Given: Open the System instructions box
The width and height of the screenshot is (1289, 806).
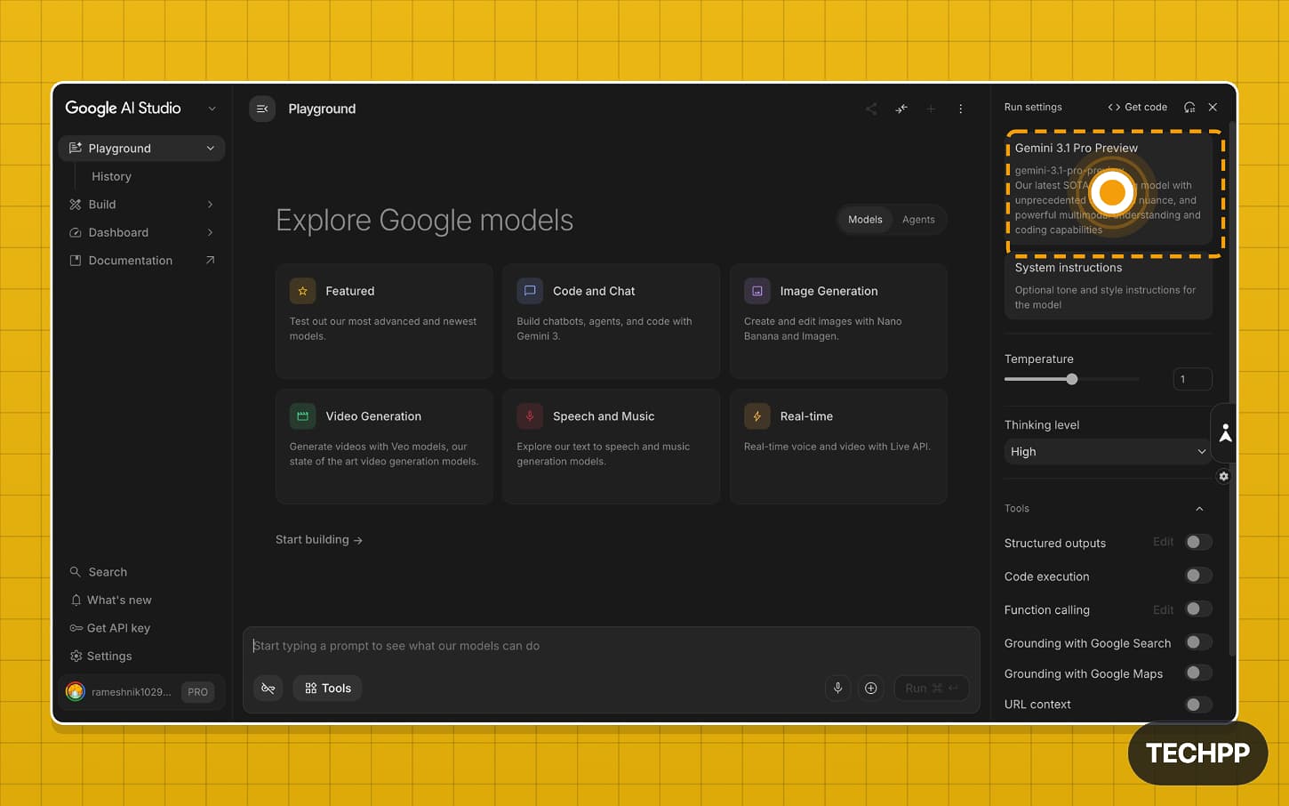Looking at the screenshot, I should coord(1108,286).
